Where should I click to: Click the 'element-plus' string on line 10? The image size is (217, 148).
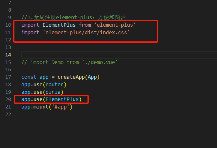click(115, 25)
